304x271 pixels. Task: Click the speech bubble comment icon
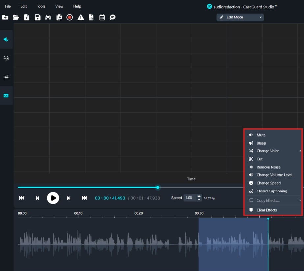pyautogui.click(x=113, y=17)
